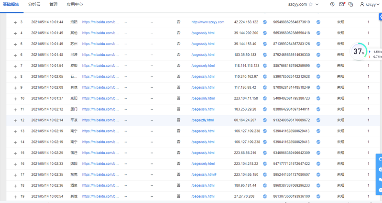Click the star icon beside szcyy.com

pyautogui.click(x=311, y=4)
